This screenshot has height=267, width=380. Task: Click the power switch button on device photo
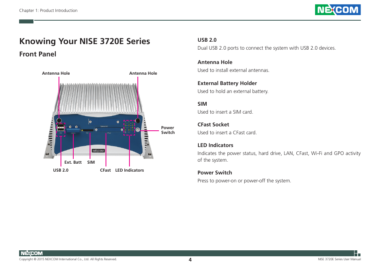point(138,130)
